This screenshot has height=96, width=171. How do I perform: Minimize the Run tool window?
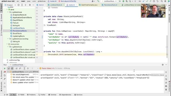pyautogui.click(x=166, y=65)
